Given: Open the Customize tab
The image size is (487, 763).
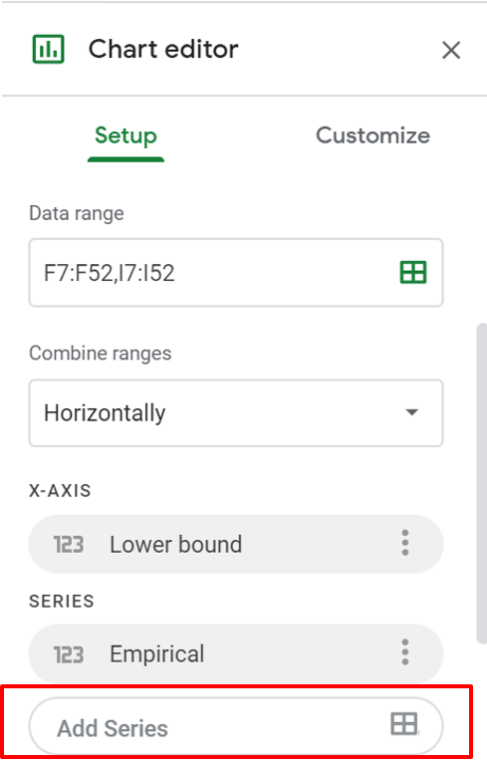Looking at the screenshot, I should pos(372,135).
